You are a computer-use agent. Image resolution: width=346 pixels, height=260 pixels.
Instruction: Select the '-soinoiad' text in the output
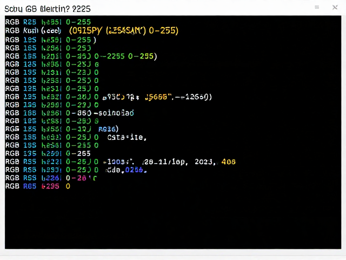114,113
